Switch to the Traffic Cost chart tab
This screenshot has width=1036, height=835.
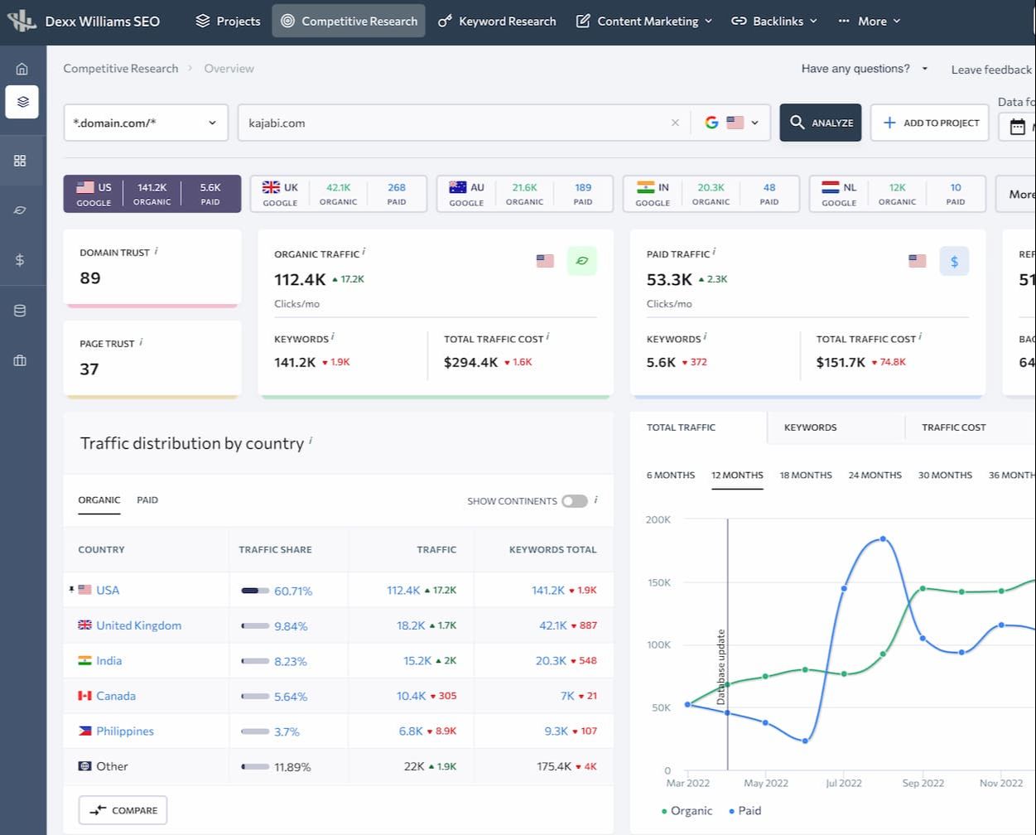coord(953,427)
